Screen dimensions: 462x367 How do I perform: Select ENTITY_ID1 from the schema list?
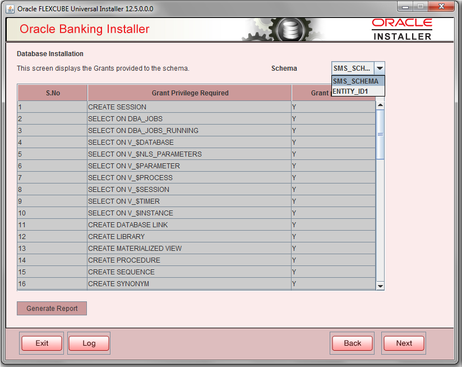(354, 91)
